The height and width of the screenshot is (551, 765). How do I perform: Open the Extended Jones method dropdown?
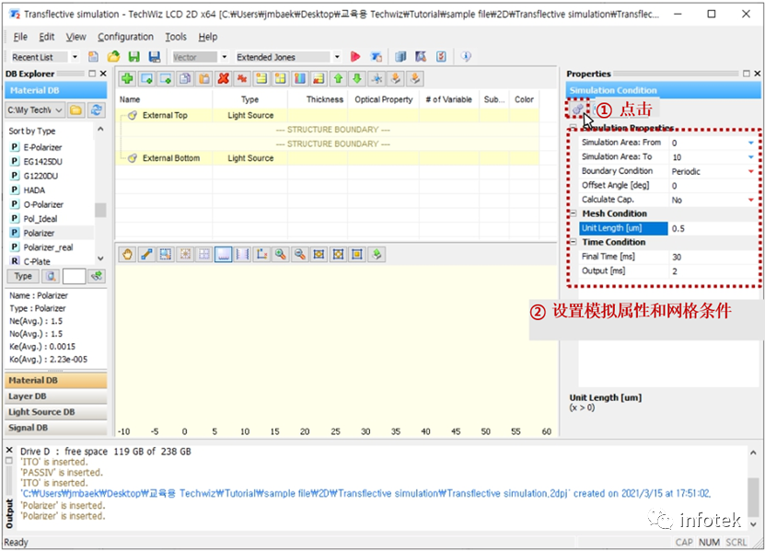coord(337,57)
